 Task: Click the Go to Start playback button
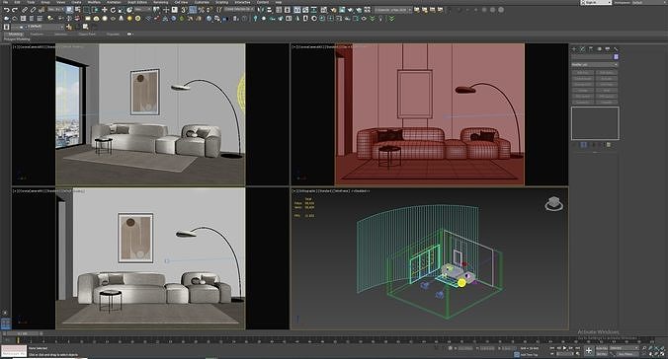point(551,347)
